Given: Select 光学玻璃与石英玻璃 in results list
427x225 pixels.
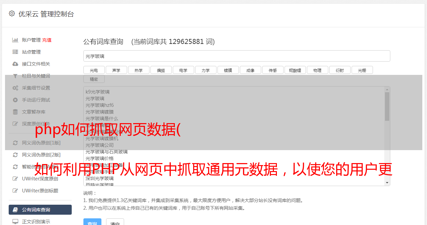Looking at the screenshot, I should (x=106, y=152).
